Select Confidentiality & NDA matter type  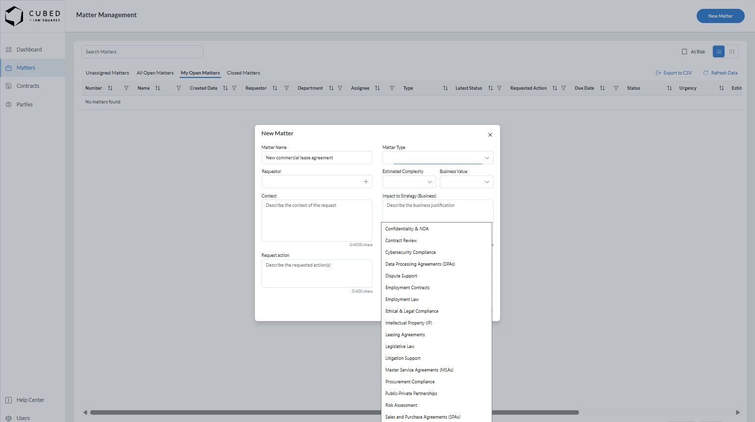436,229
